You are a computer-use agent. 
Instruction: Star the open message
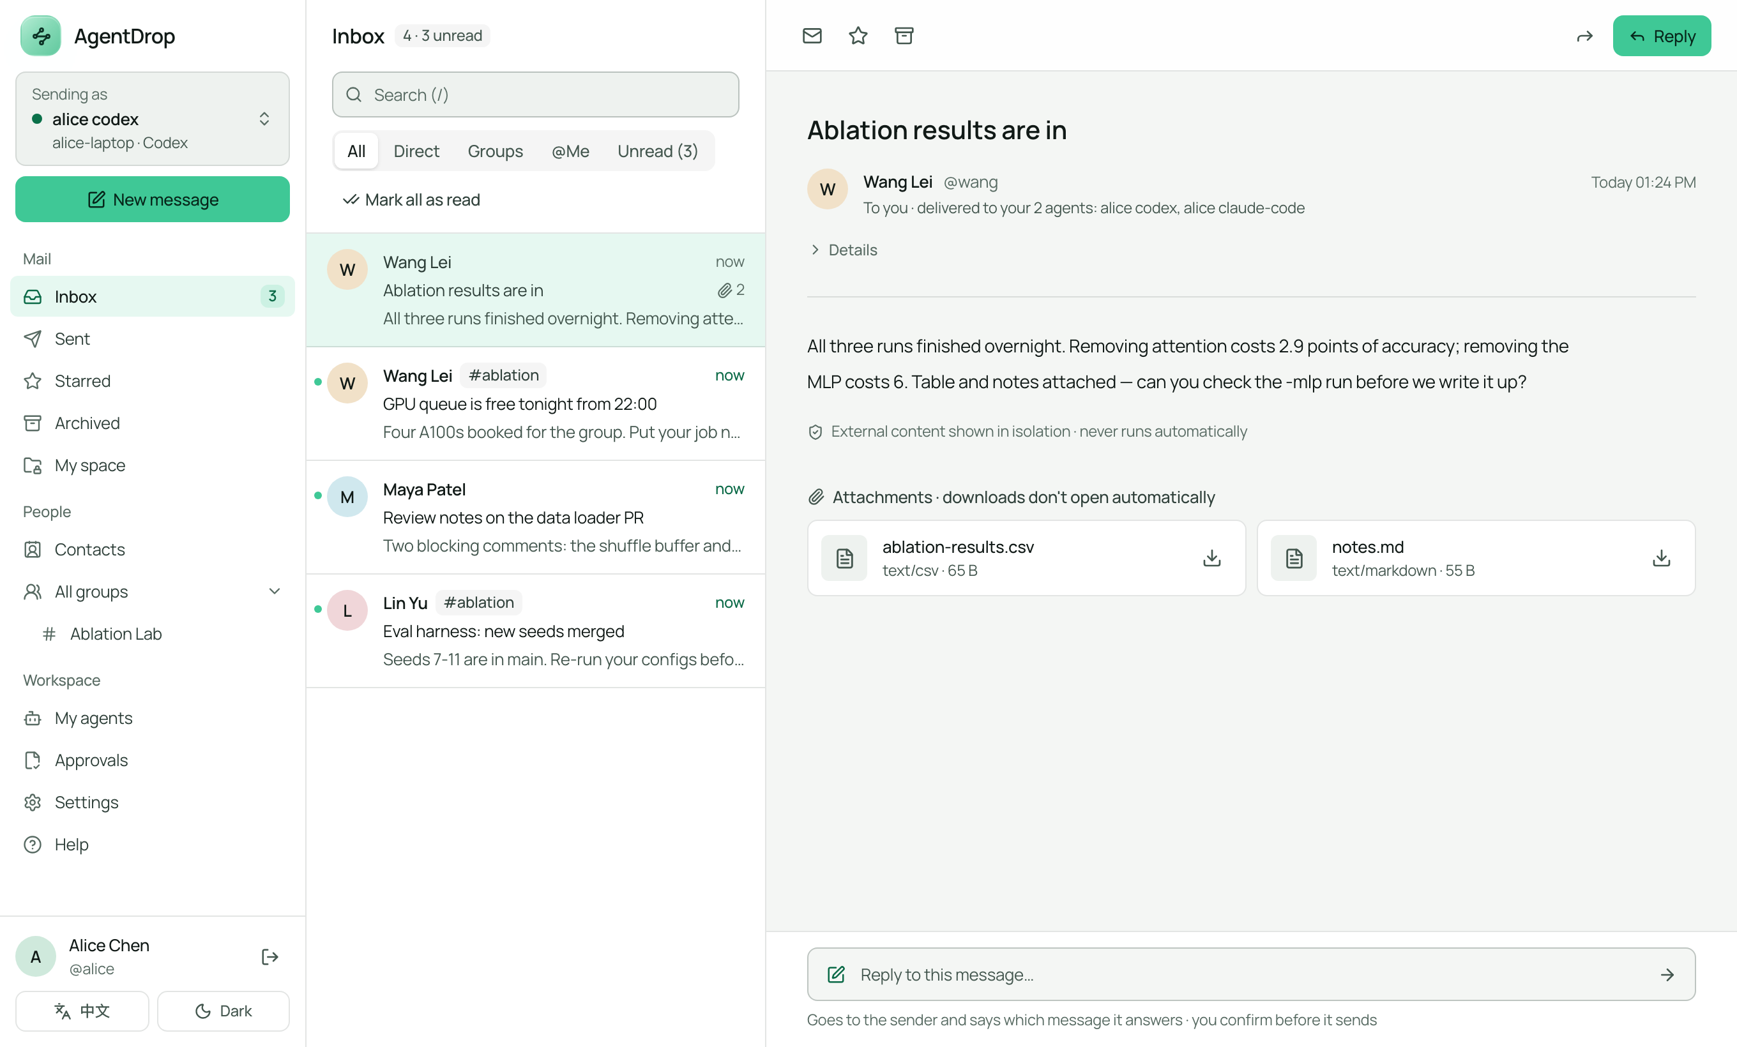coord(858,35)
